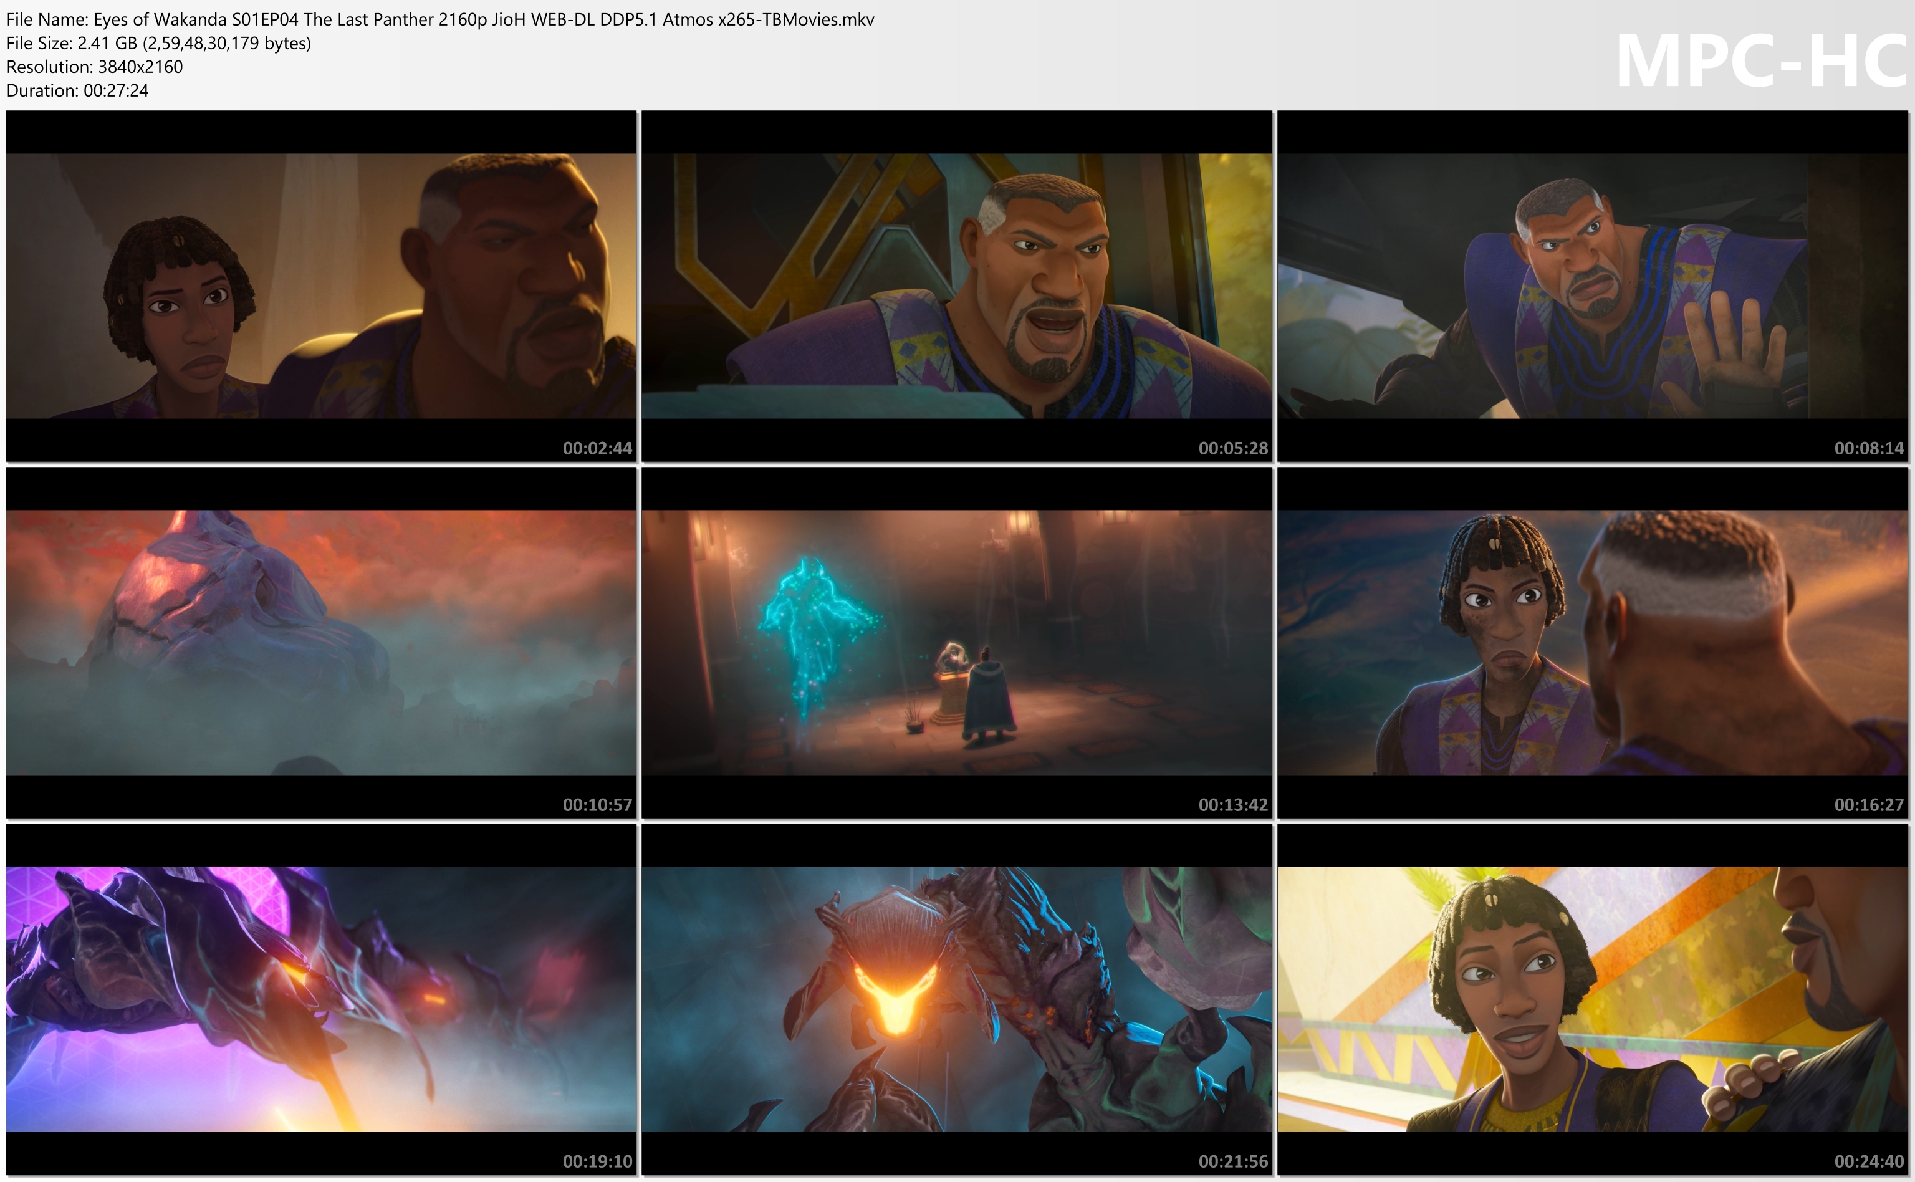Select the thumbnail at timestamp 00:16:27

(1593, 643)
